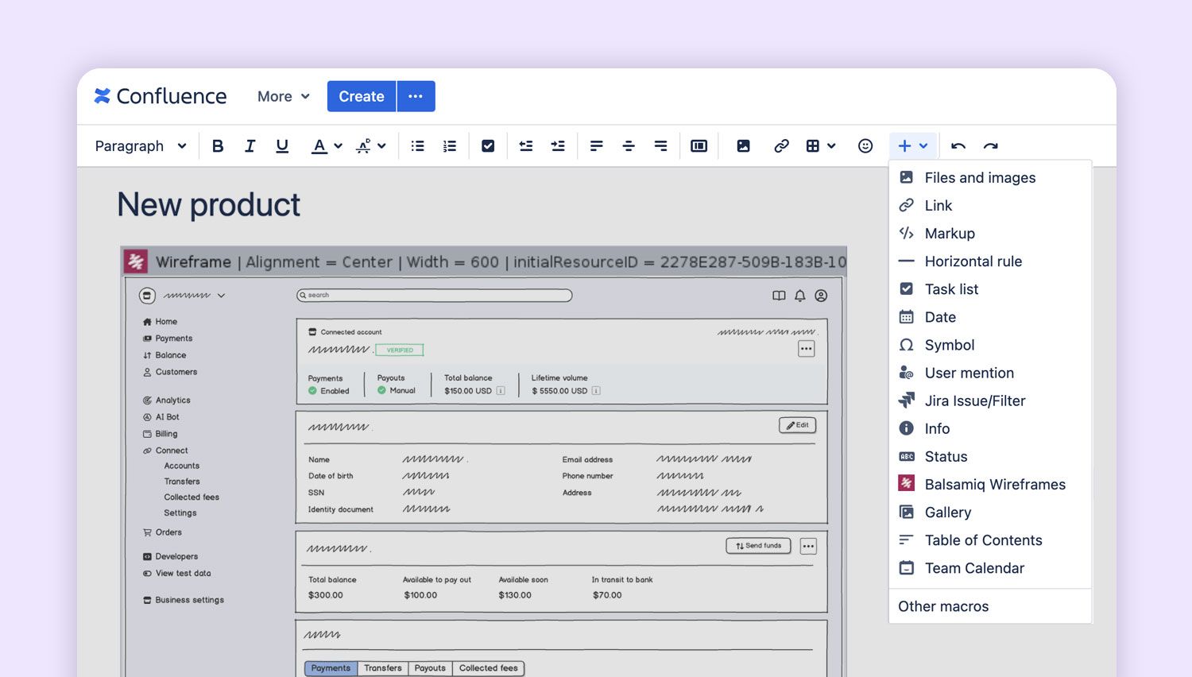1192x677 pixels.
Task: Toggle bold formatting
Action: pos(218,145)
